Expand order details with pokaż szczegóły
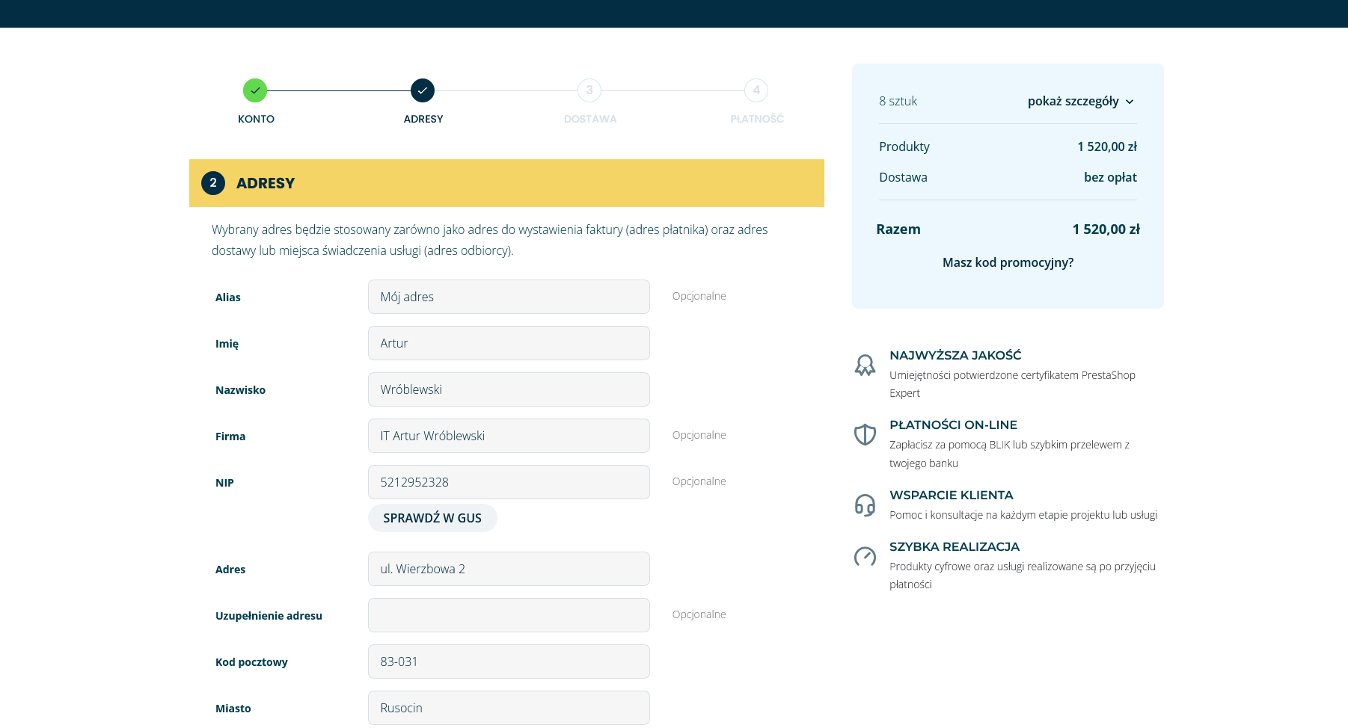 coord(1073,101)
